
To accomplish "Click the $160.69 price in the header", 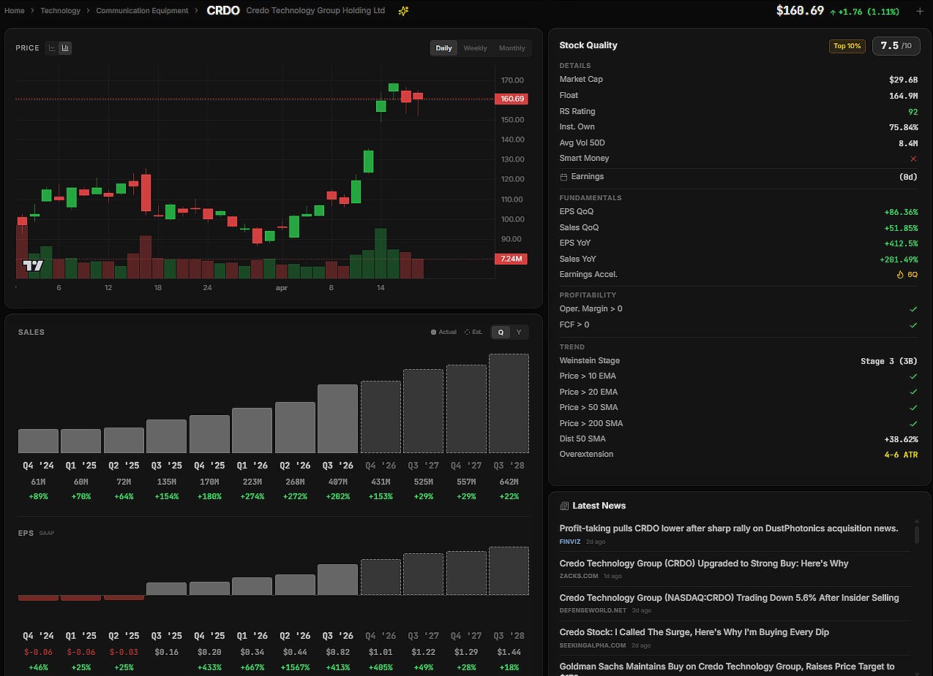I will pos(800,11).
